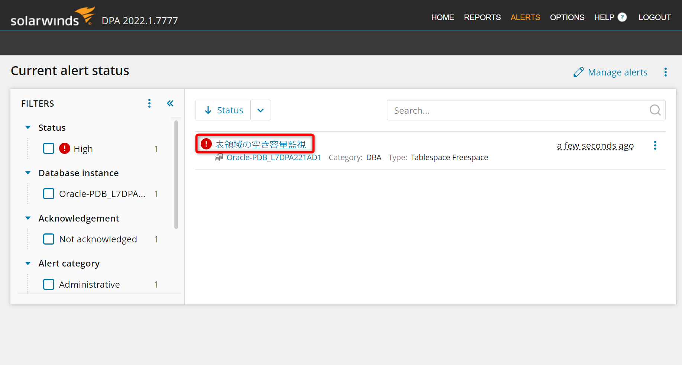Click the SolarWinds logo

52,17
